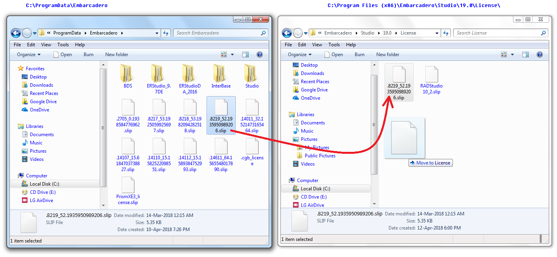The height and width of the screenshot is (257, 557).
Task: Click Burn in Embarcadero toolbar
Action: point(88,55)
